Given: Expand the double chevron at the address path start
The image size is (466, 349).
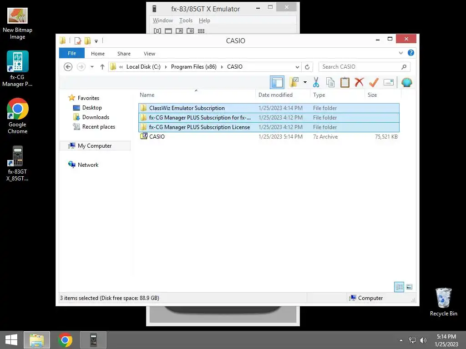Looking at the screenshot, I should (121, 67).
